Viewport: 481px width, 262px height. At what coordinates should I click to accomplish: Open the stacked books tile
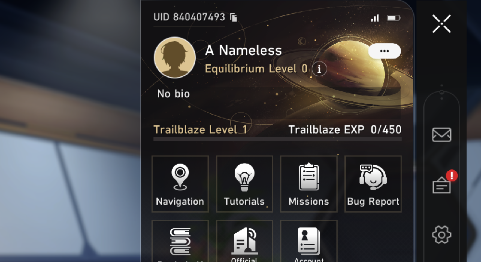click(180, 241)
